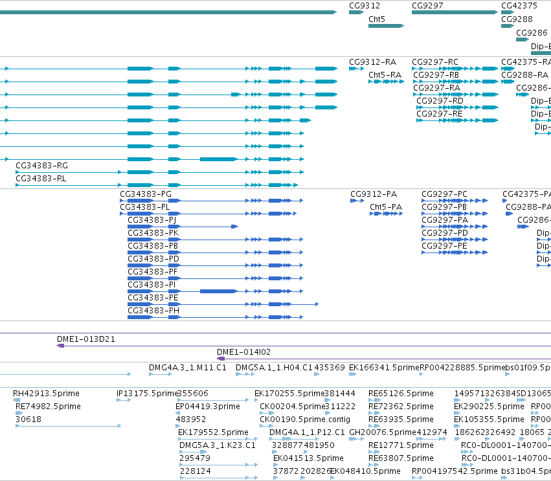Click transcript CG9297-RA

[x=456, y=95]
